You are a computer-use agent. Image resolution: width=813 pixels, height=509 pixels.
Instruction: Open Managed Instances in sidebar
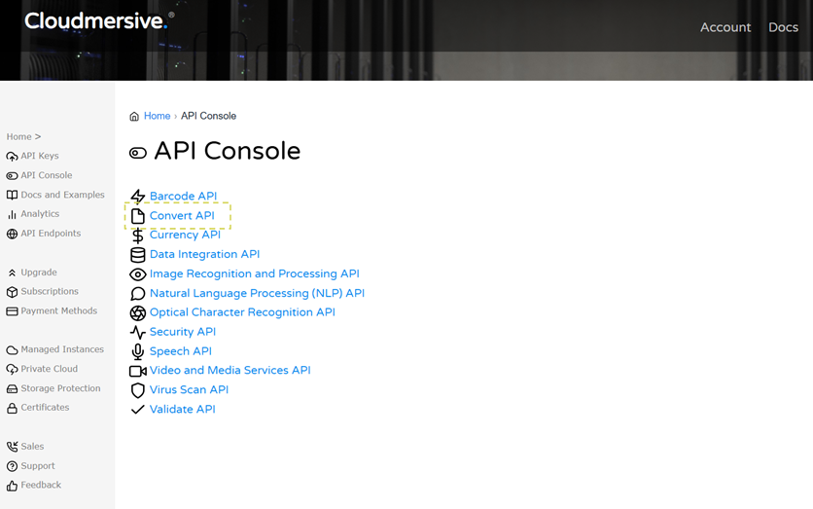tap(62, 349)
